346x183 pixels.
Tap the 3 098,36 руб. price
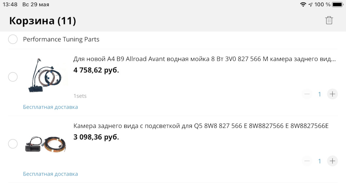(x=96, y=137)
